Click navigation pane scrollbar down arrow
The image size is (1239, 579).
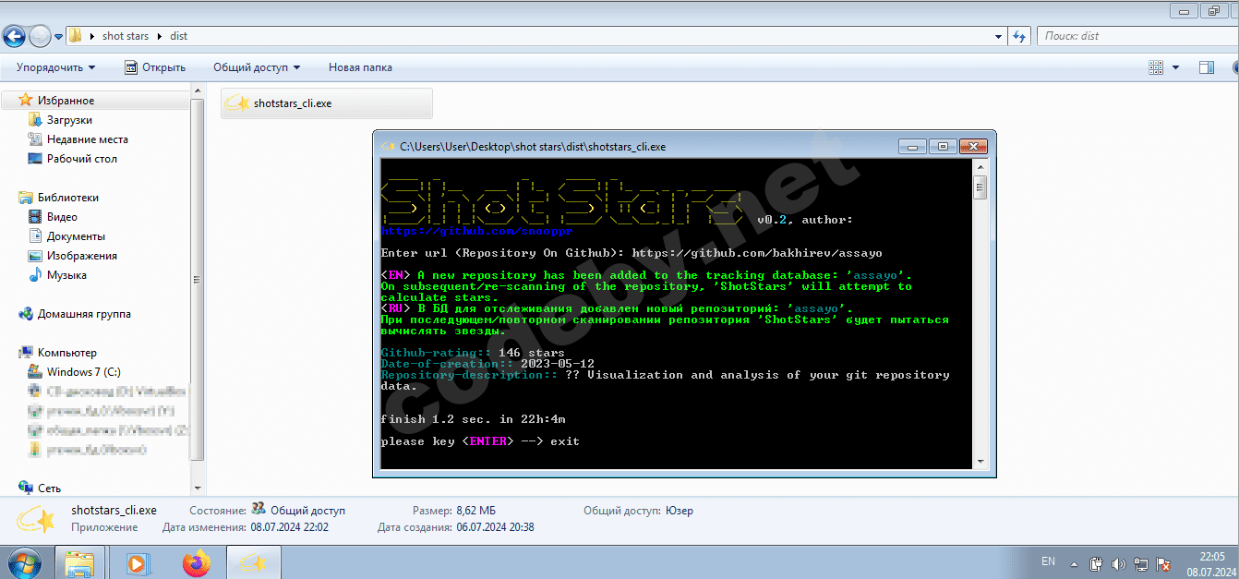click(x=198, y=487)
